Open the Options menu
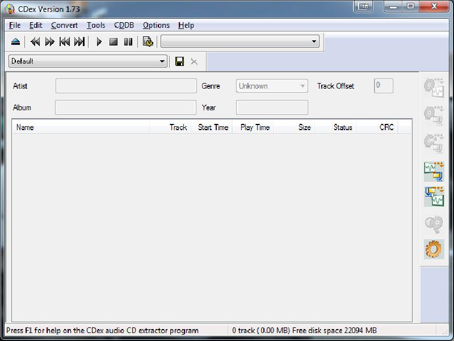 click(x=156, y=26)
